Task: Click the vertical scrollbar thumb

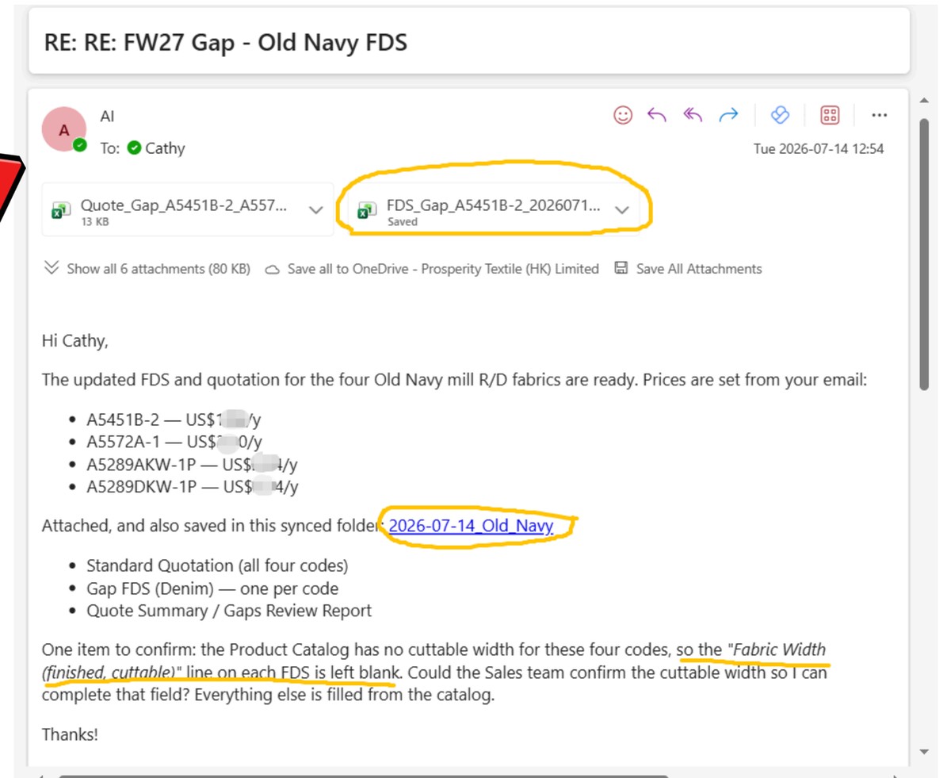Action: click(x=923, y=254)
